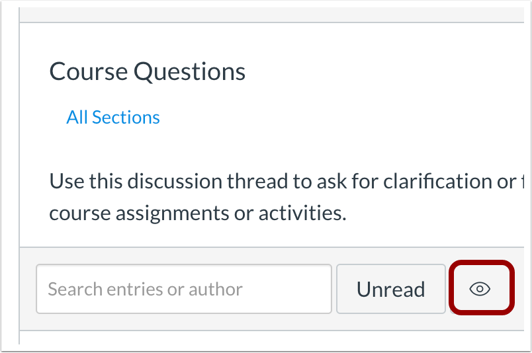Screen dimensions: 532x353
Task: Click the discussion description paragraph text
Action: [x=287, y=197]
